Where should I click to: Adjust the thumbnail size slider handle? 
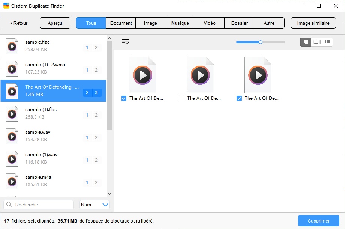pos(261,42)
